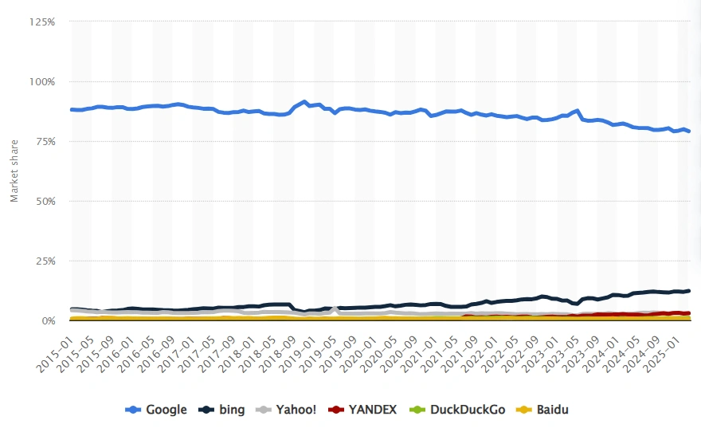
Task: Click the red YANDEX legend marker
Action: click(334, 410)
